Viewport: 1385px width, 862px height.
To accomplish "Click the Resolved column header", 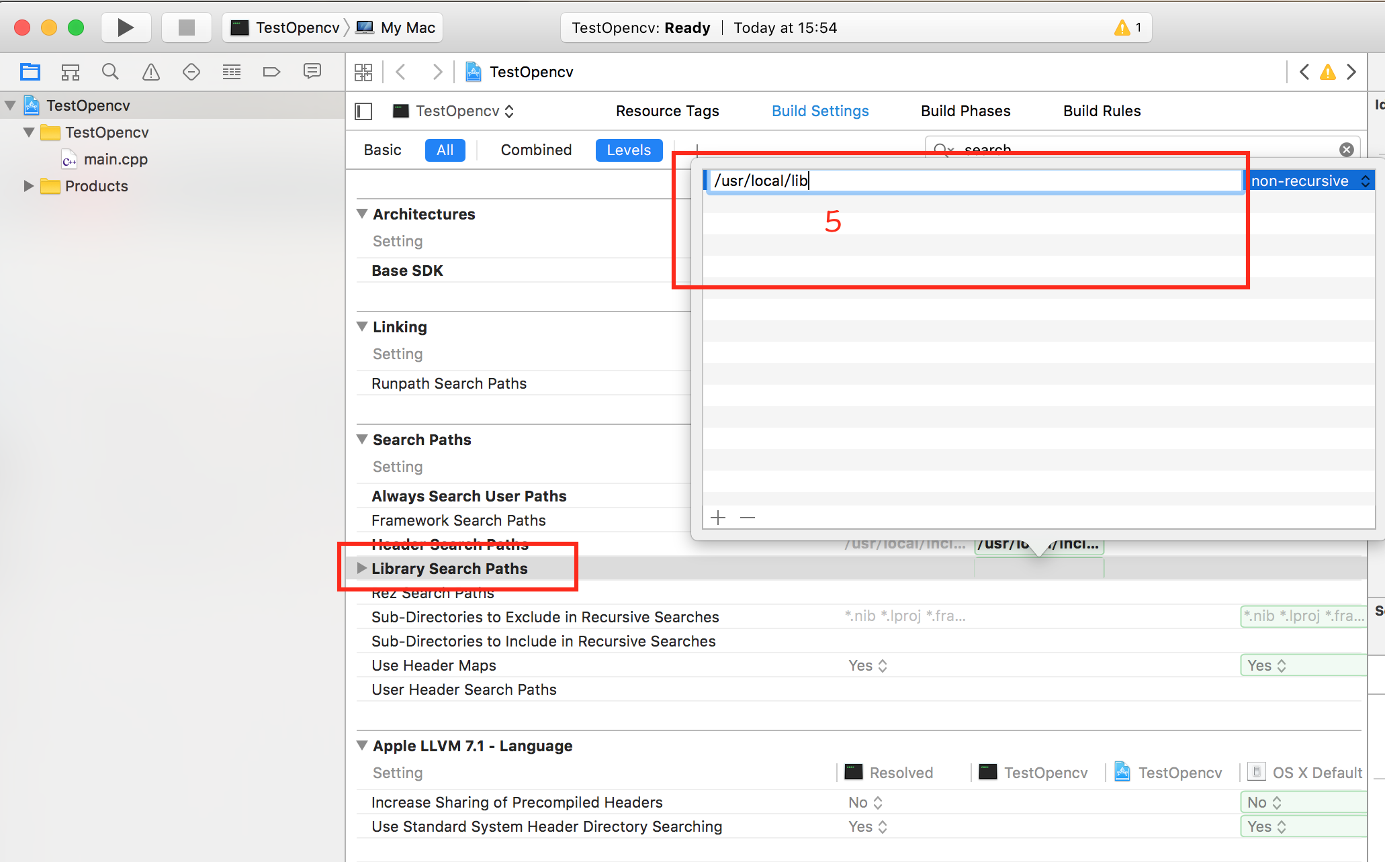I will (x=889, y=773).
